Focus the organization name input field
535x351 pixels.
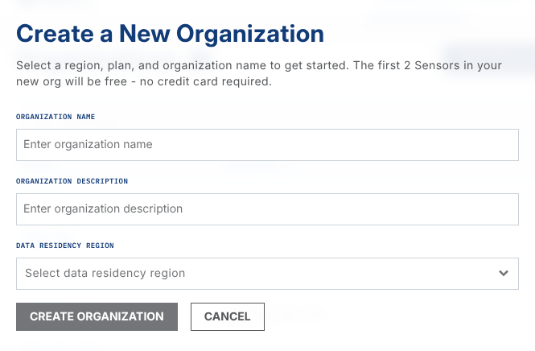point(267,145)
